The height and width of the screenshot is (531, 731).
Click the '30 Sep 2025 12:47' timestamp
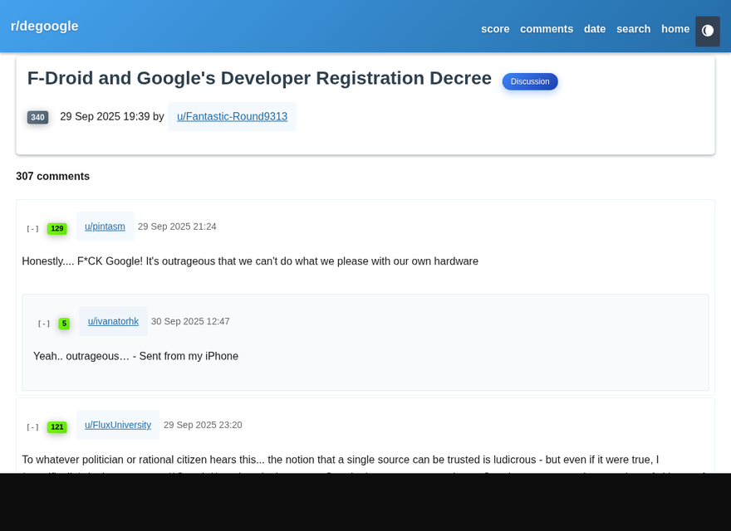(x=190, y=321)
